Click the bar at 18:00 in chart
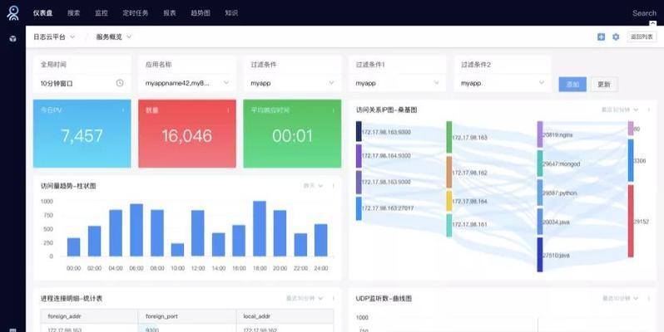The width and height of the screenshot is (664, 332). (x=260, y=228)
